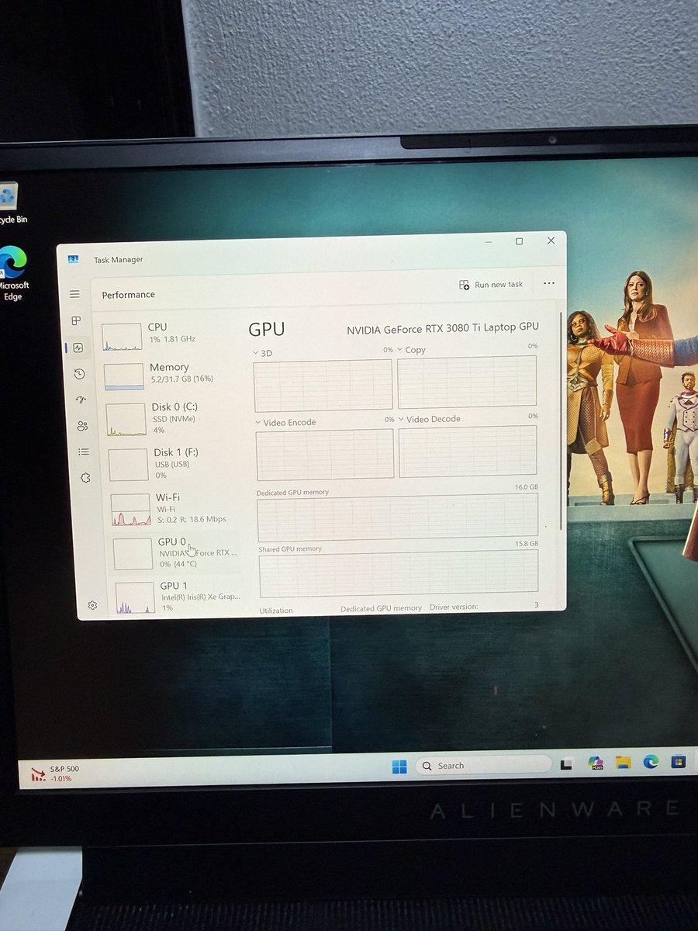Image resolution: width=698 pixels, height=931 pixels.
Task: Open Edge browser from the taskbar
Action: [x=651, y=762]
